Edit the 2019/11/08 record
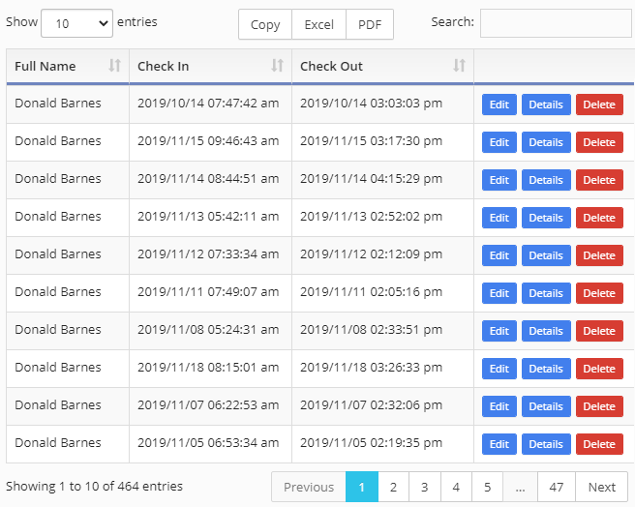 coord(499,331)
